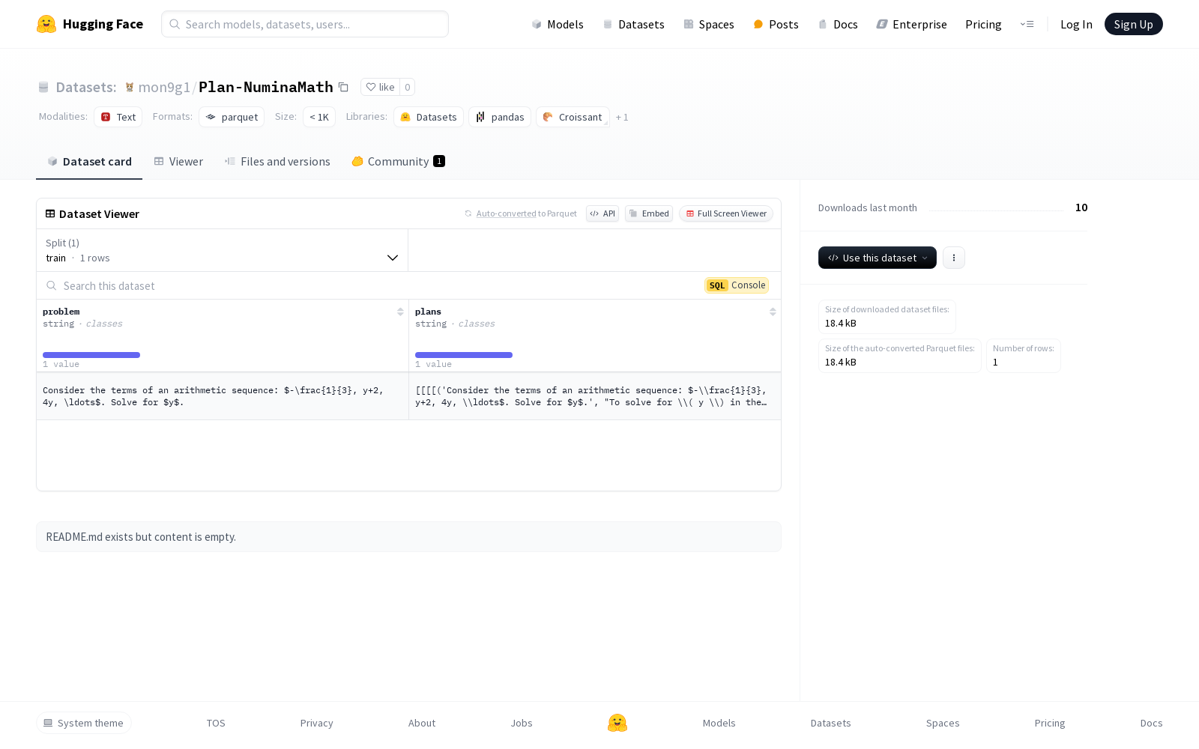Open Privacy link in footer
Screen dimensions: 1199x749
317,723
